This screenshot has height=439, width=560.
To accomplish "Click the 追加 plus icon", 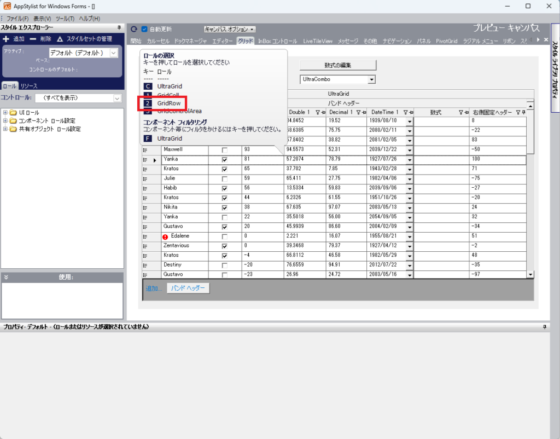I will pyautogui.click(x=5, y=39).
